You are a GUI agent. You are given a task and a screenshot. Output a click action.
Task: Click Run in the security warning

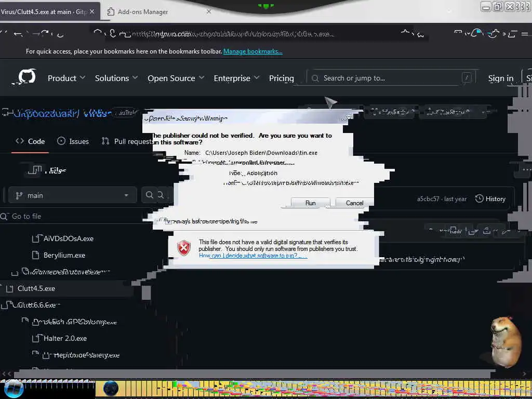click(311, 203)
